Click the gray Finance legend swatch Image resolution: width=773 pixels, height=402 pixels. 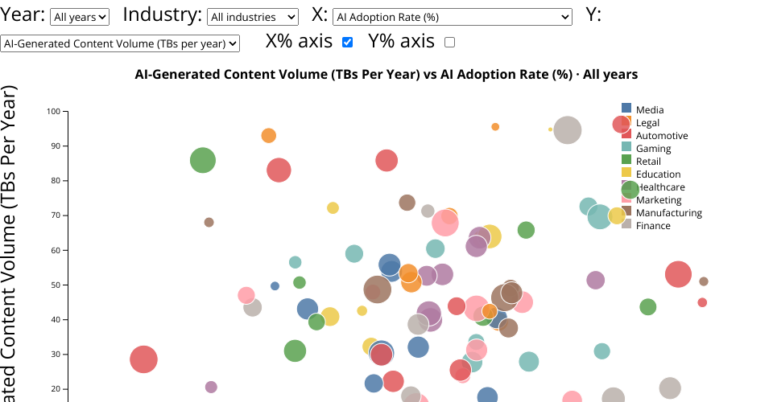626,224
